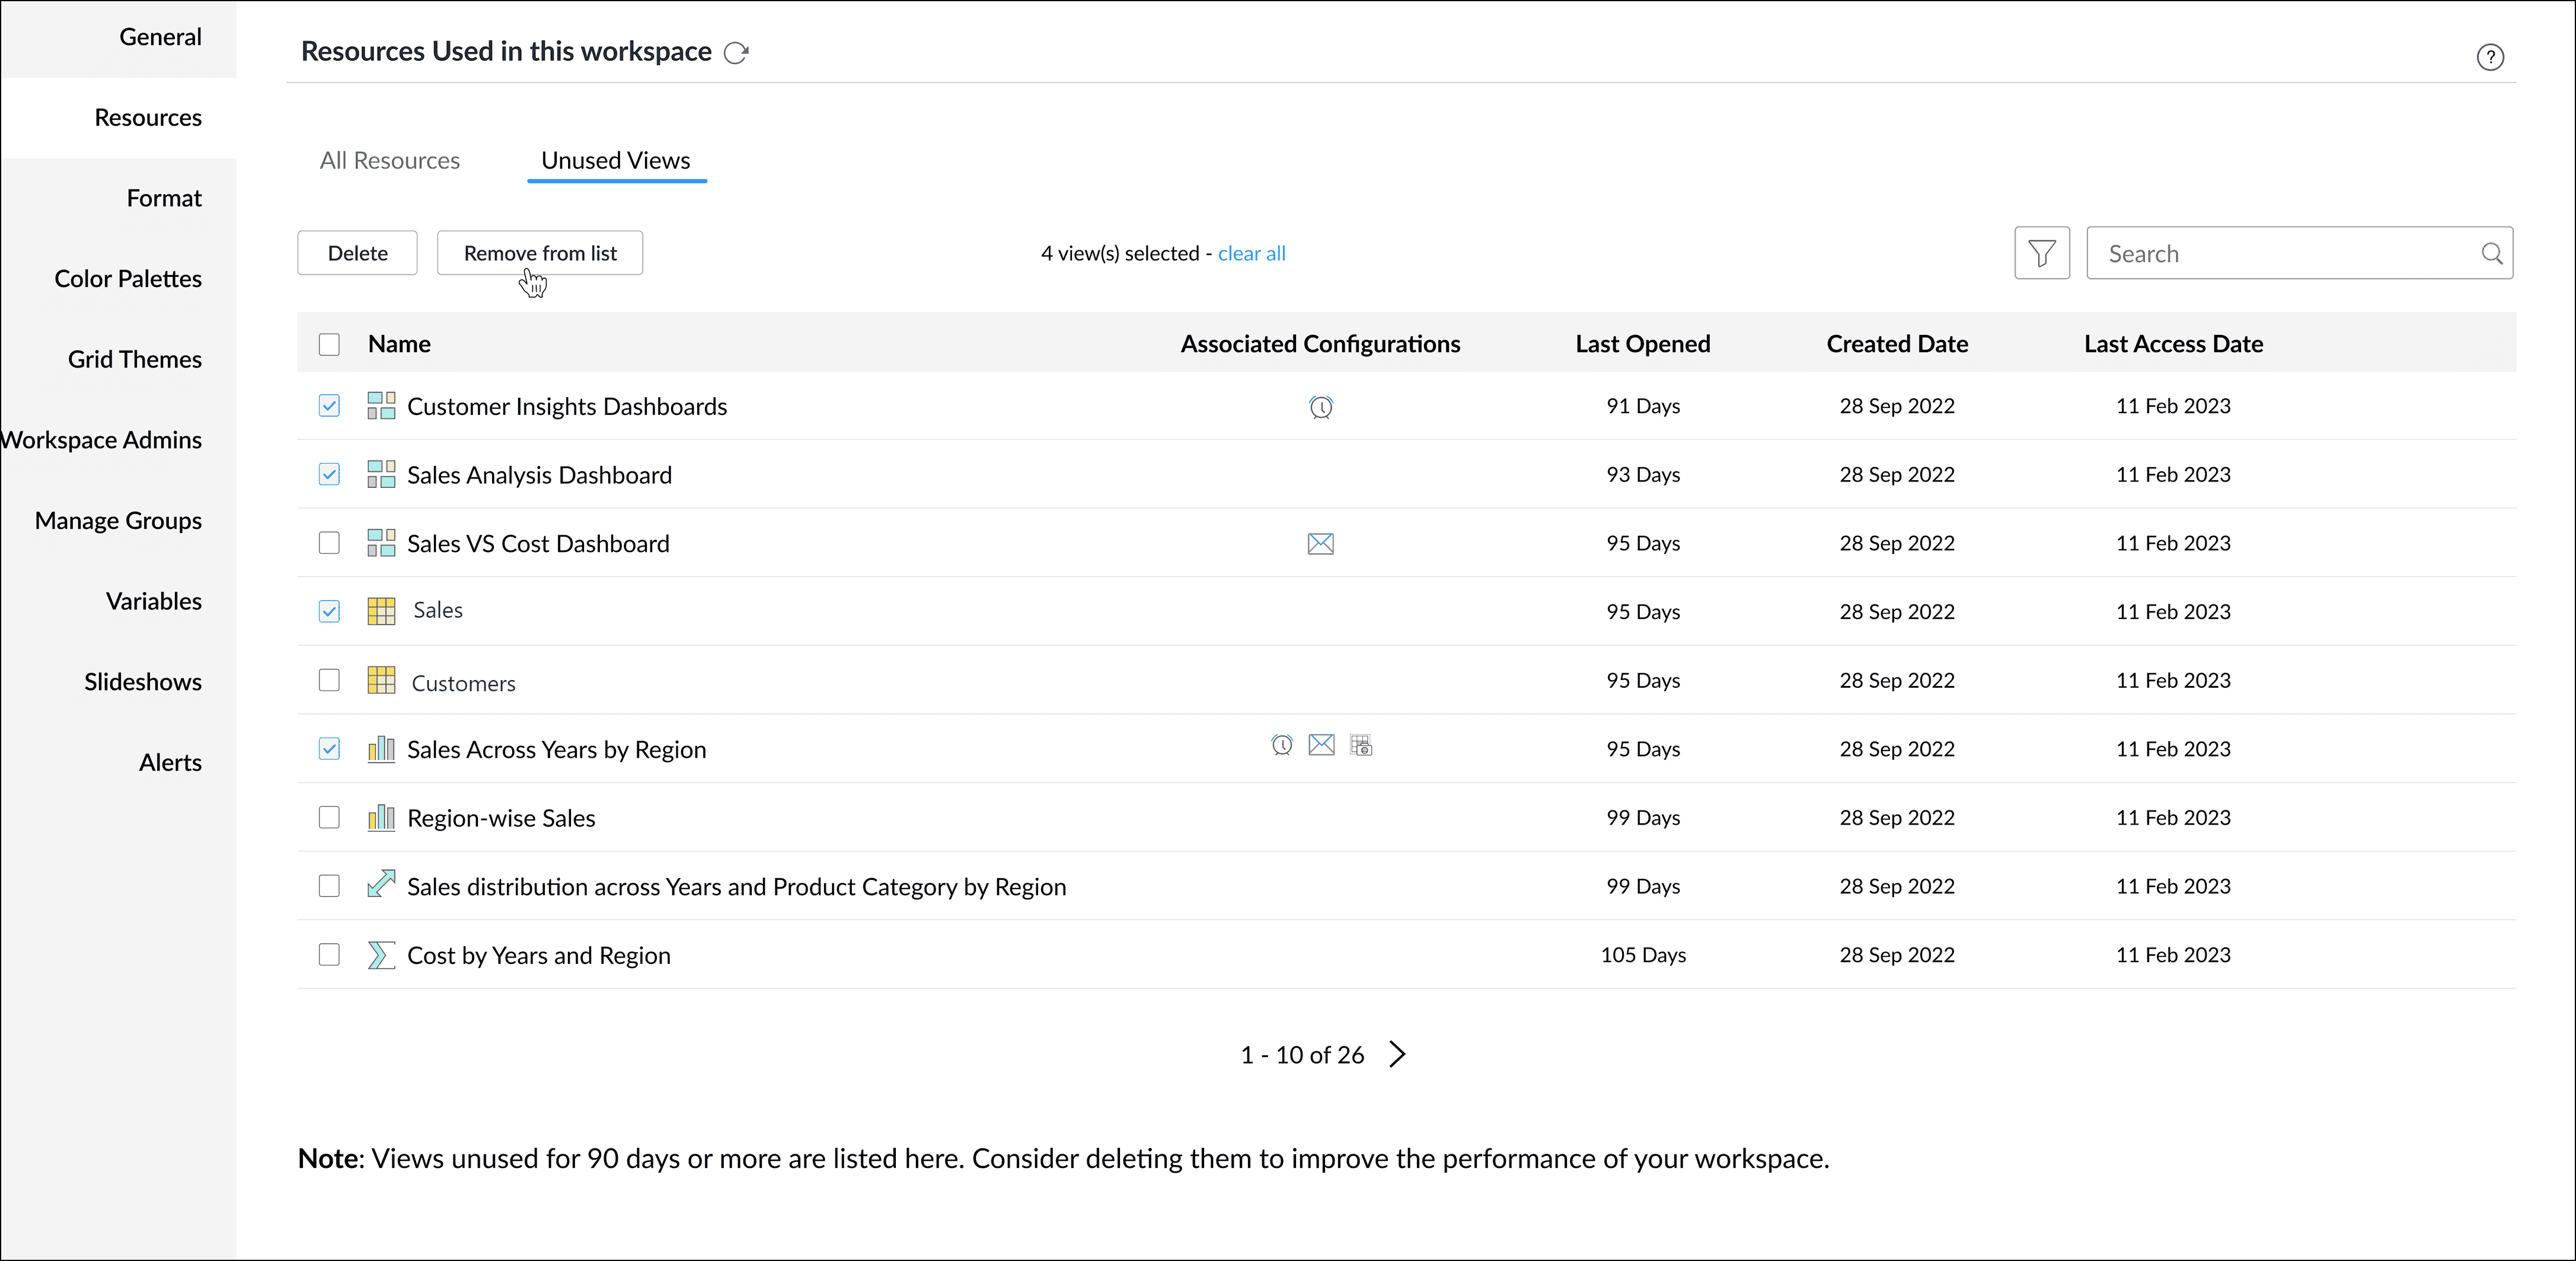Check the Customers table checkbox

point(329,681)
